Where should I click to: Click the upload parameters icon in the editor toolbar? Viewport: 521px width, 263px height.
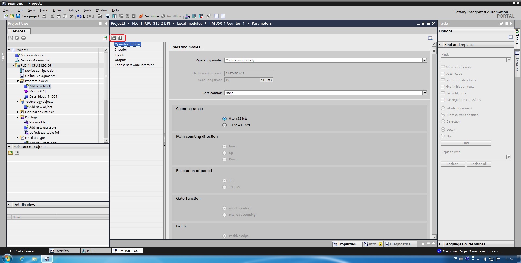pyautogui.click(x=120, y=38)
